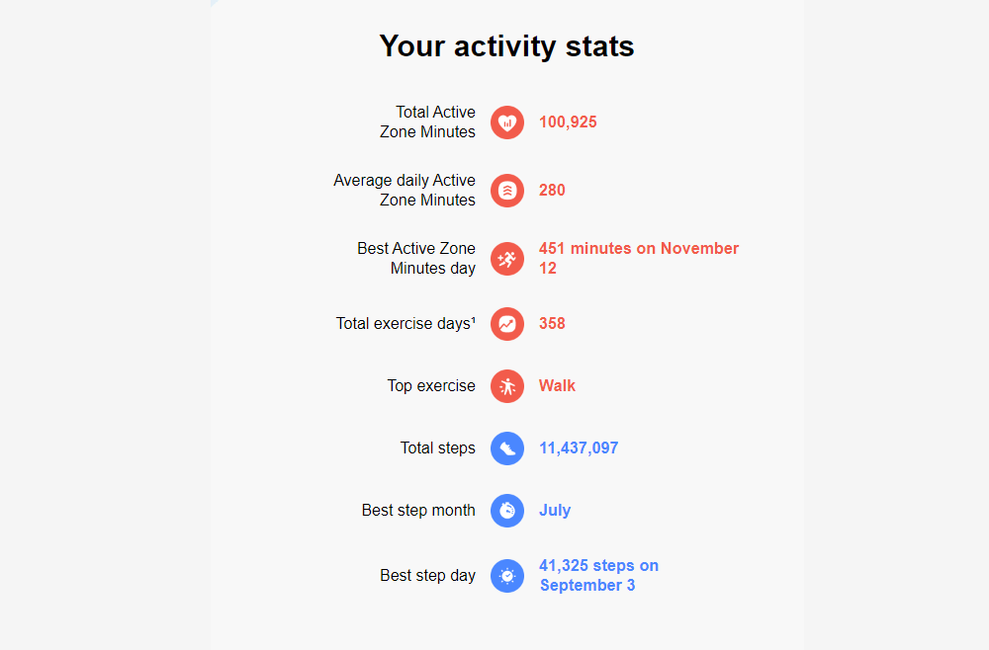Click the Your activity stats heading
The height and width of the screenshot is (650, 989).
coord(506,46)
